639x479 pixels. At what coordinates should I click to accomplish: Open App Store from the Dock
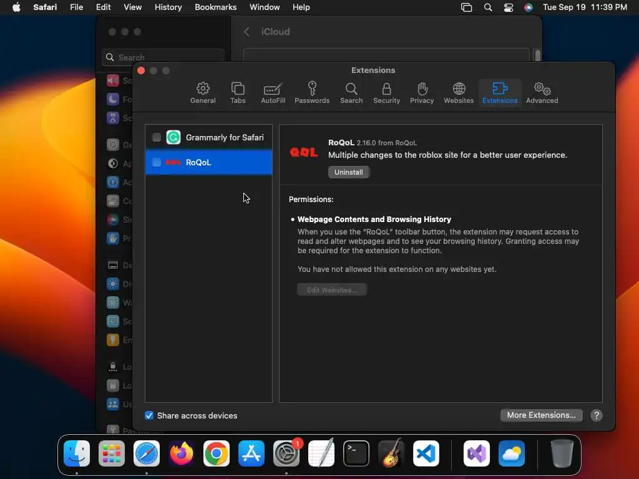pos(251,453)
